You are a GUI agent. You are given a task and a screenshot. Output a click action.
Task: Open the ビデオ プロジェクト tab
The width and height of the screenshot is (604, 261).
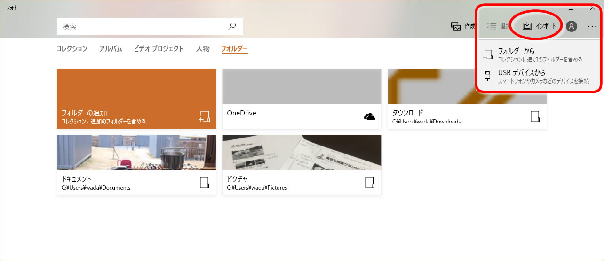pos(159,48)
